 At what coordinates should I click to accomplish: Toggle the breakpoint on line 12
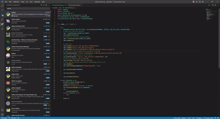52,30
